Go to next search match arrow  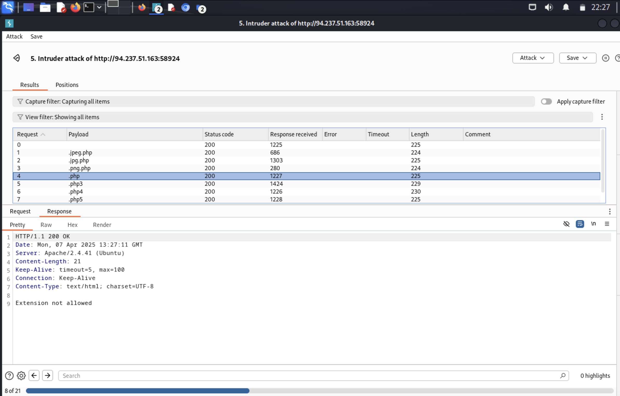pos(48,375)
